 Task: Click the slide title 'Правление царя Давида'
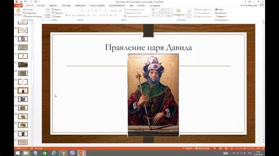point(149,47)
